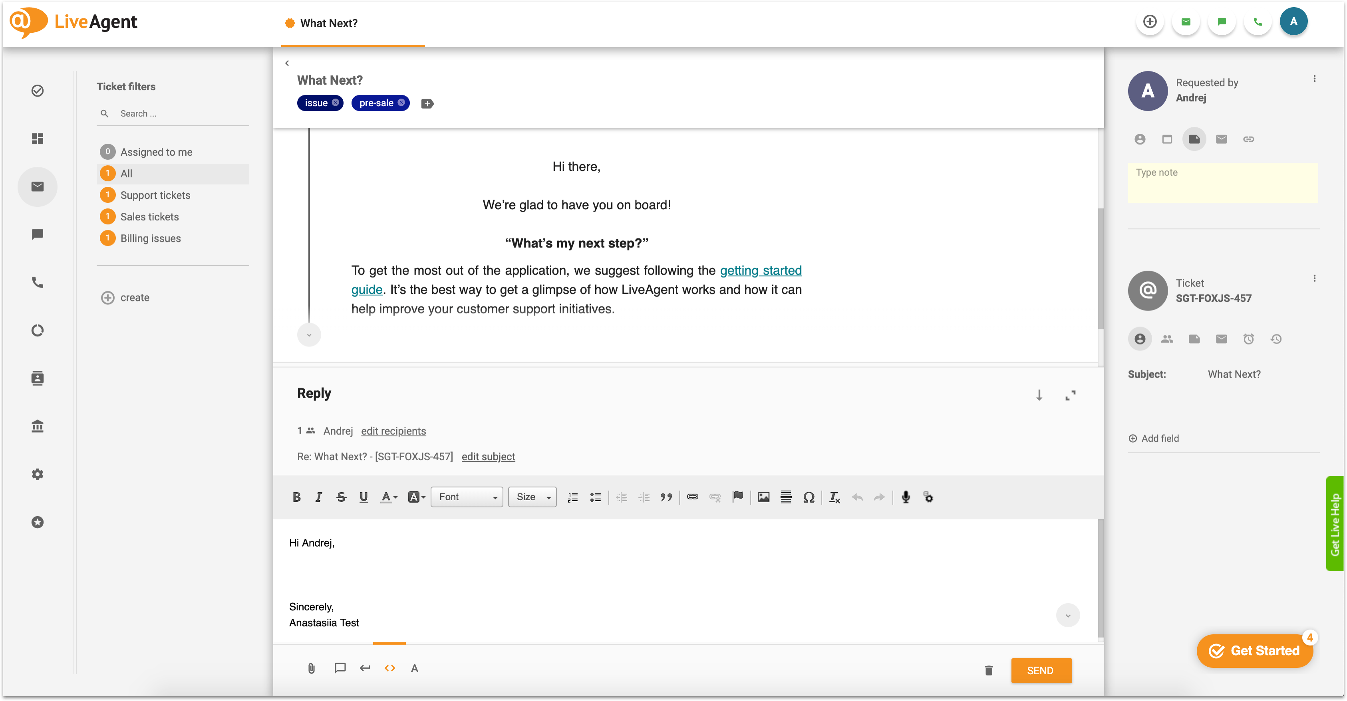Insert a block quote
The height and width of the screenshot is (701, 1347).
coord(666,497)
